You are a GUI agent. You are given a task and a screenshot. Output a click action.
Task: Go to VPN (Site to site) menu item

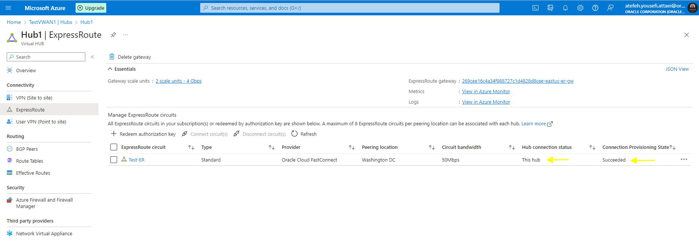coord(34,98)
